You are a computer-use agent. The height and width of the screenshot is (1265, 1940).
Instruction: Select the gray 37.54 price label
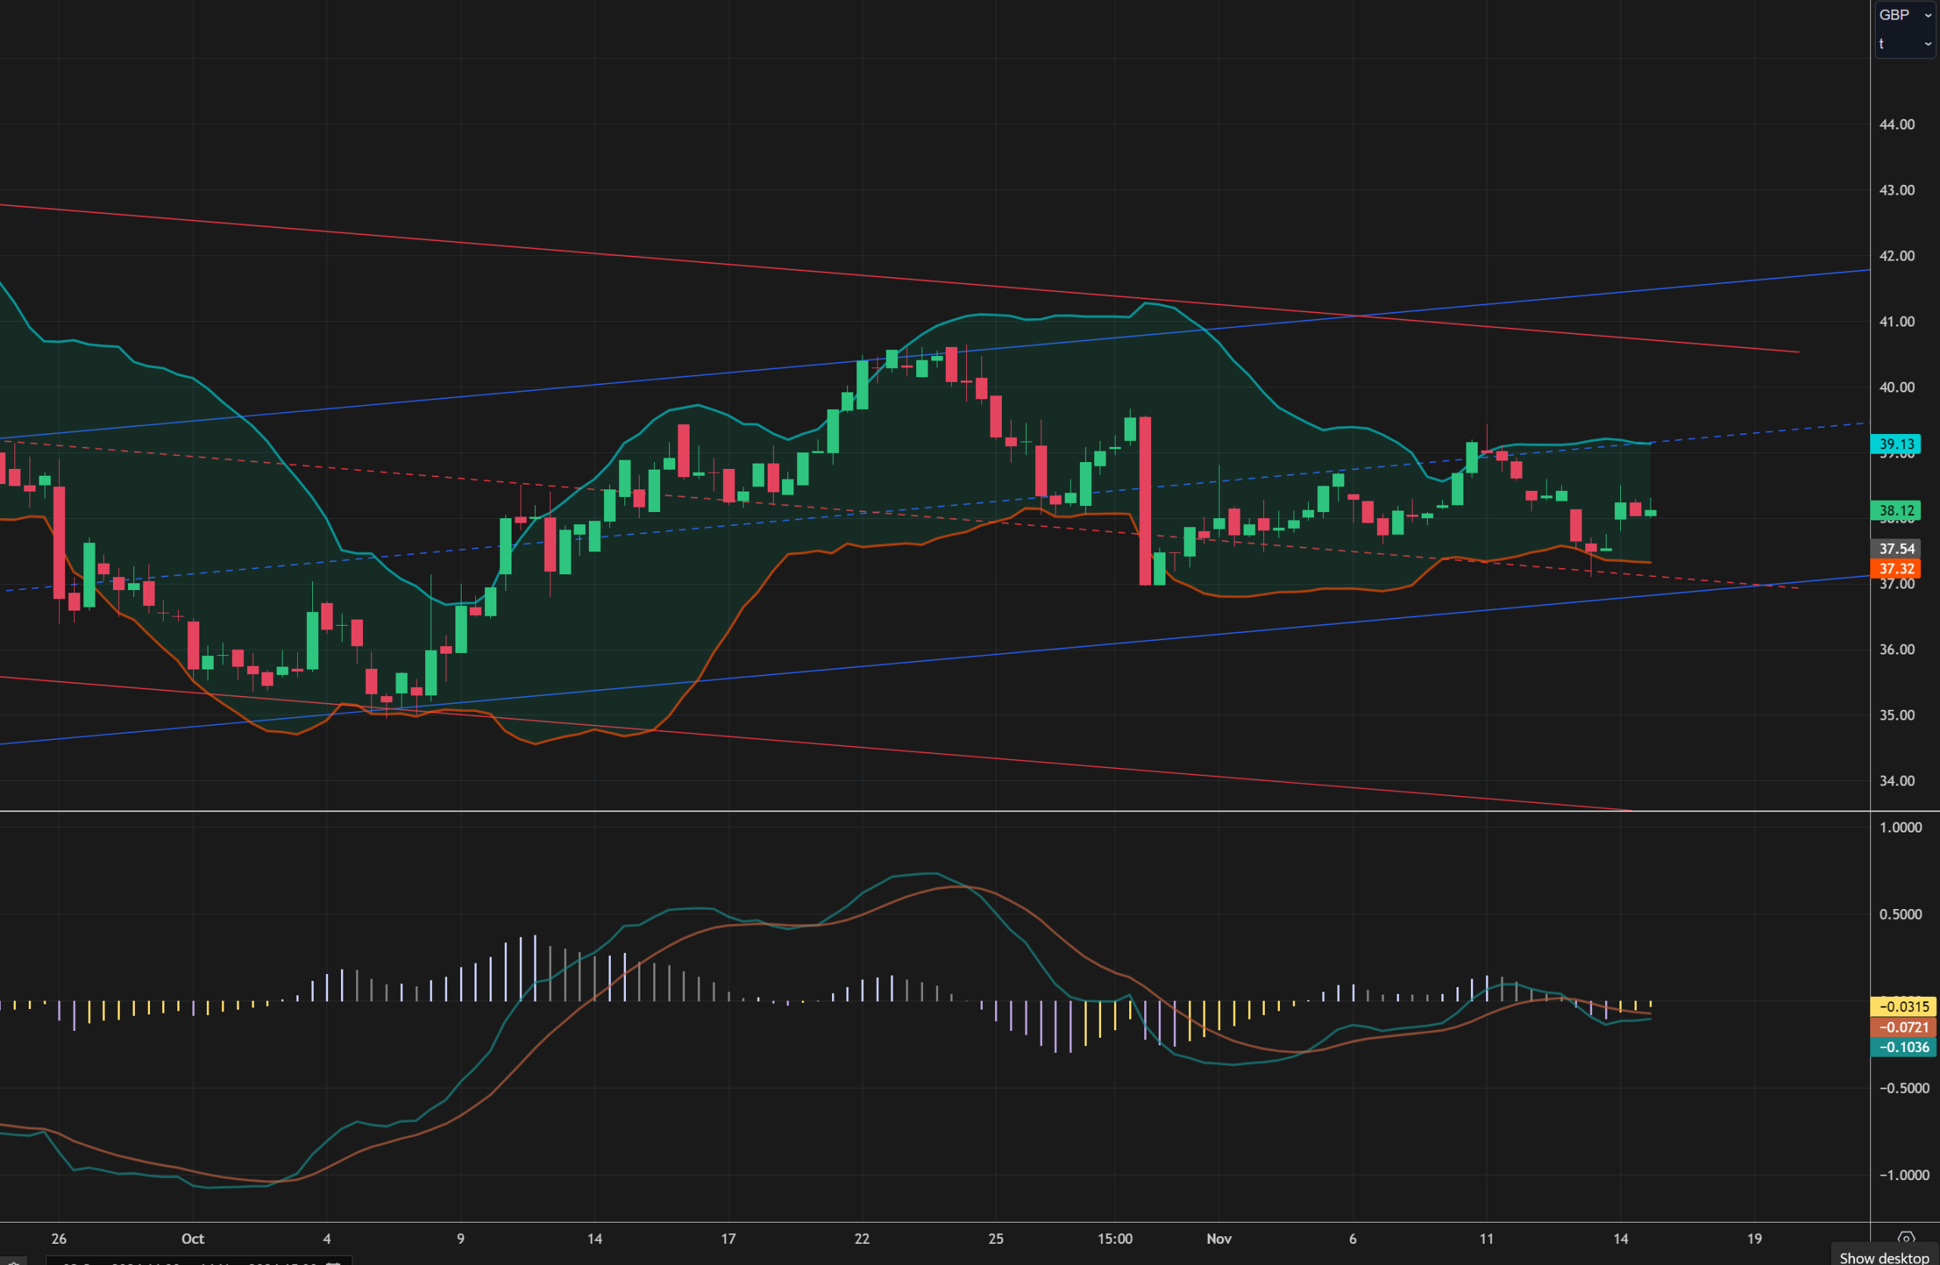tap(1896, 549)
